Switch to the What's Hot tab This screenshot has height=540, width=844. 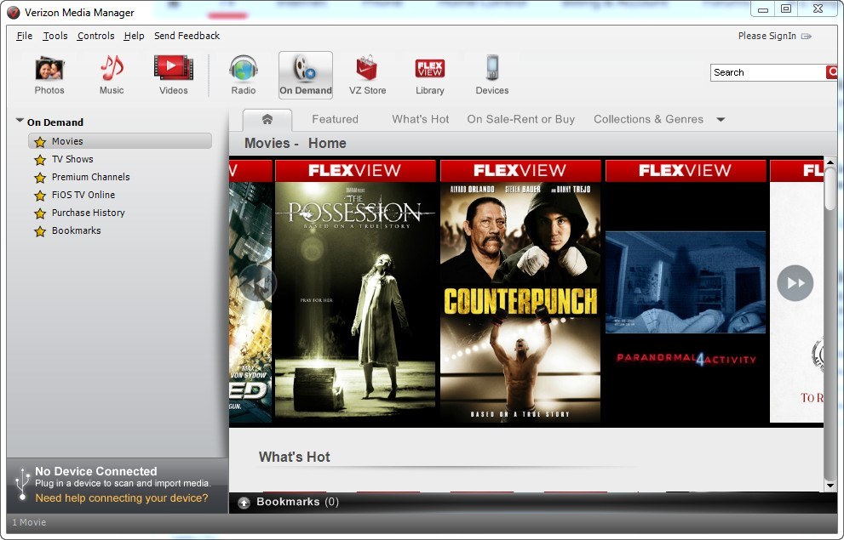420,119
